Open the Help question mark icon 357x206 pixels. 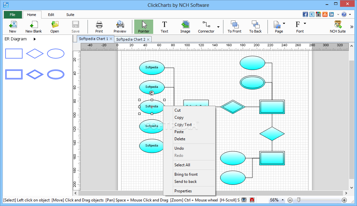344,15
